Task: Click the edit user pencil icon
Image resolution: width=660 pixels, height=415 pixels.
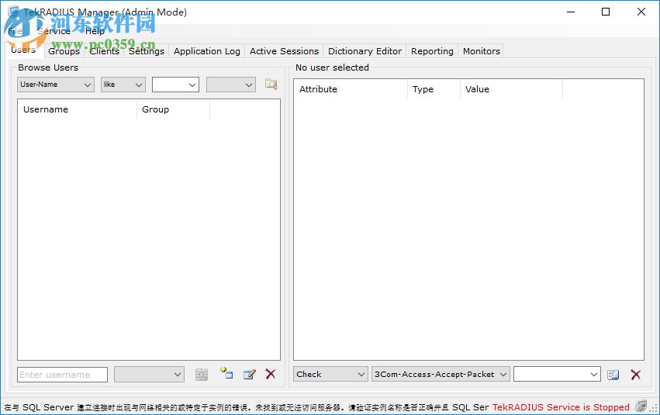Action: point(250,374)
